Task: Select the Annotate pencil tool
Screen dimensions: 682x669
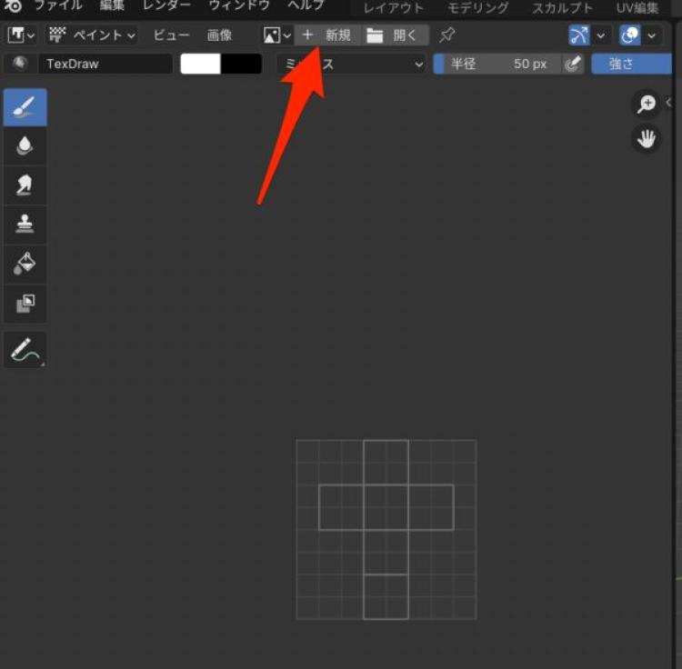Action: click(25, 349)
